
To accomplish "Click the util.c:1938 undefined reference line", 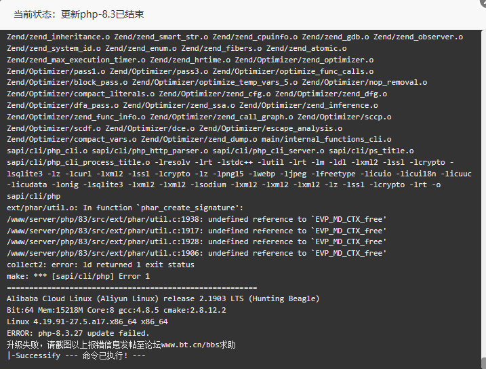I will click(197, 219).
